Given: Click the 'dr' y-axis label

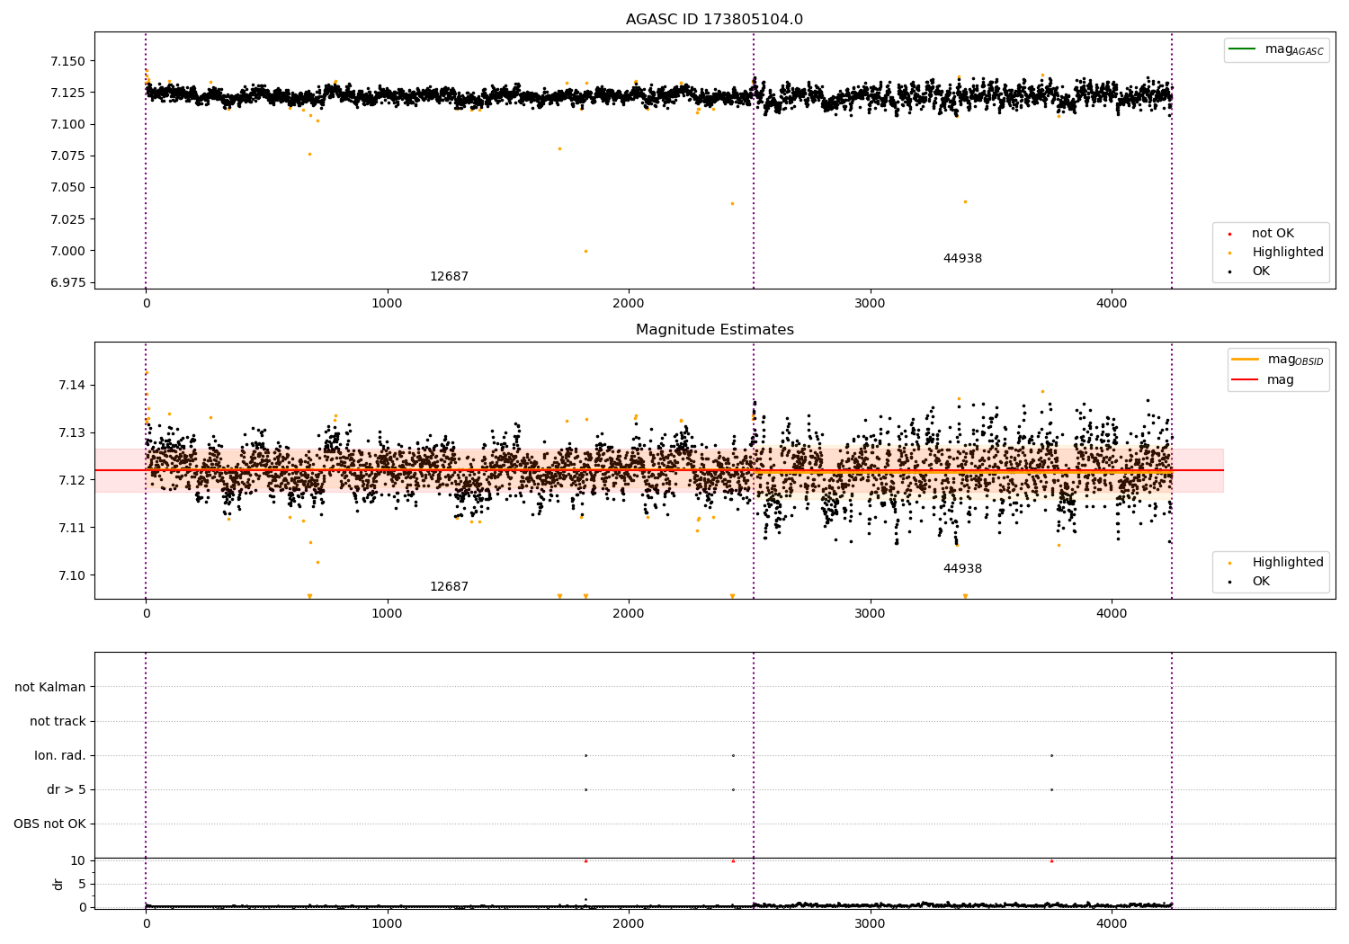Looking at the screenshot, I should tap(58, 884).
